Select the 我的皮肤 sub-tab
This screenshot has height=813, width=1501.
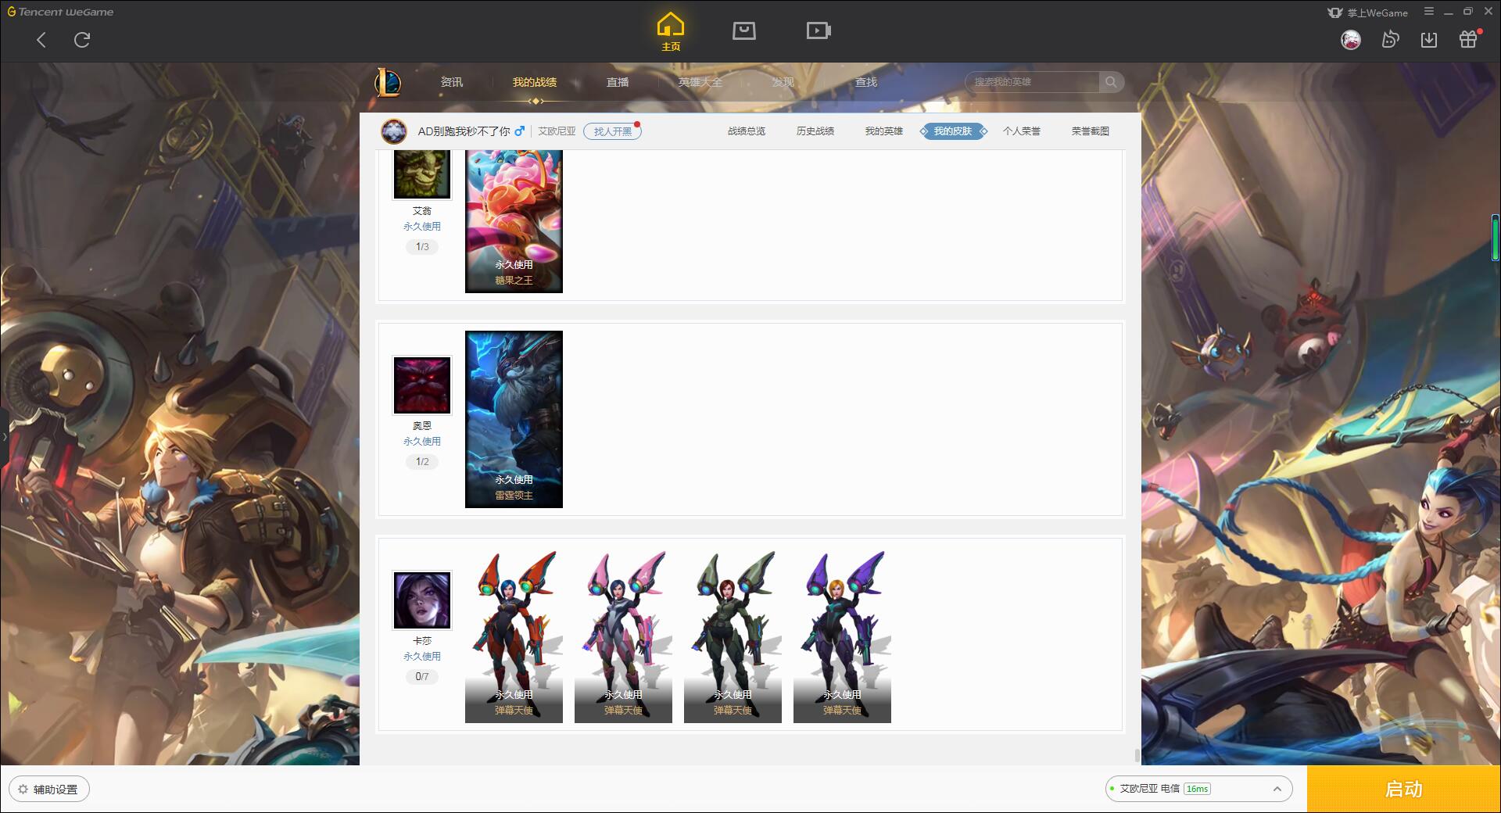(x=953, y=131)
